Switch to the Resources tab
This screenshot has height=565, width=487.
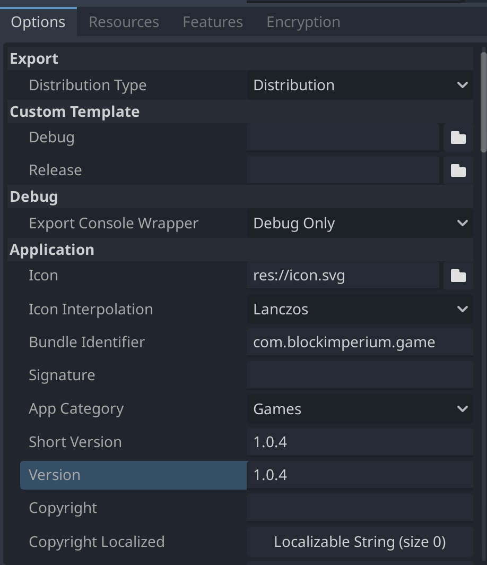click(x=124, y=22)
